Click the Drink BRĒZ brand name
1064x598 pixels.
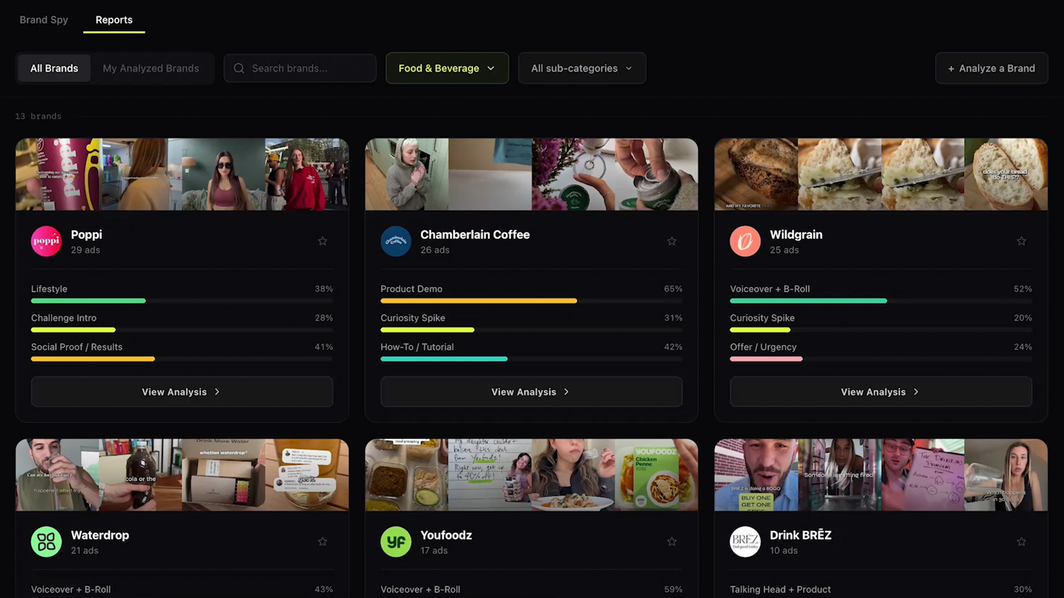[800, 535]
